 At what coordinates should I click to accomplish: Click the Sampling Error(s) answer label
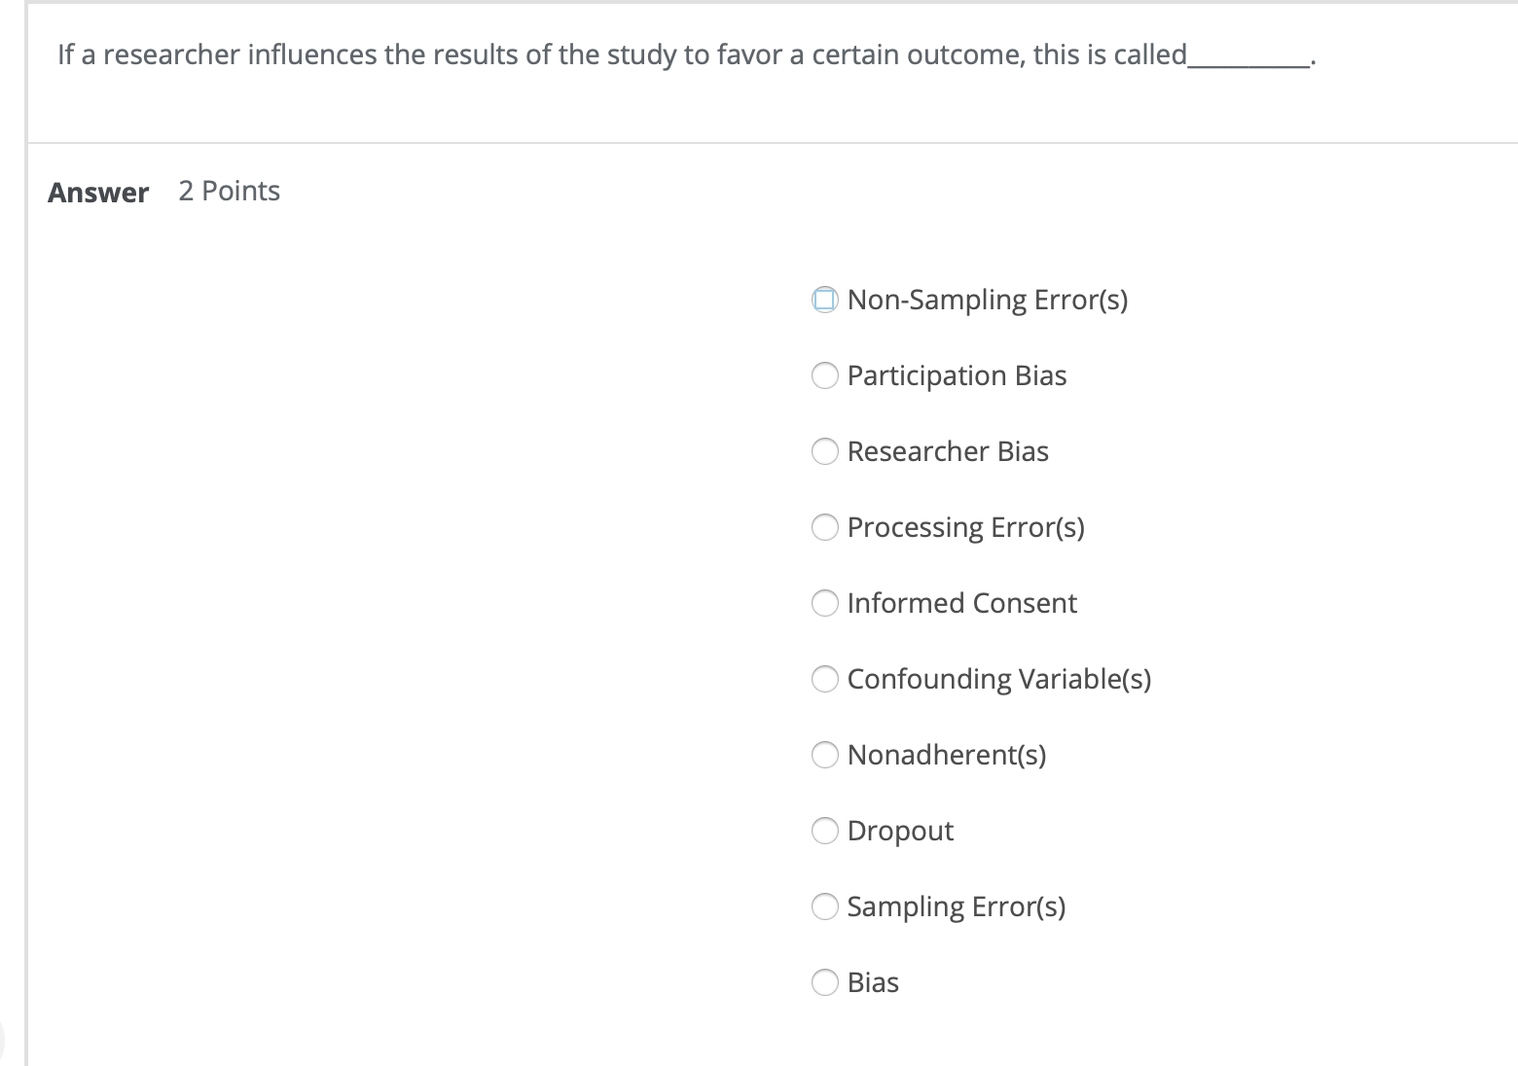click(957, 906)
